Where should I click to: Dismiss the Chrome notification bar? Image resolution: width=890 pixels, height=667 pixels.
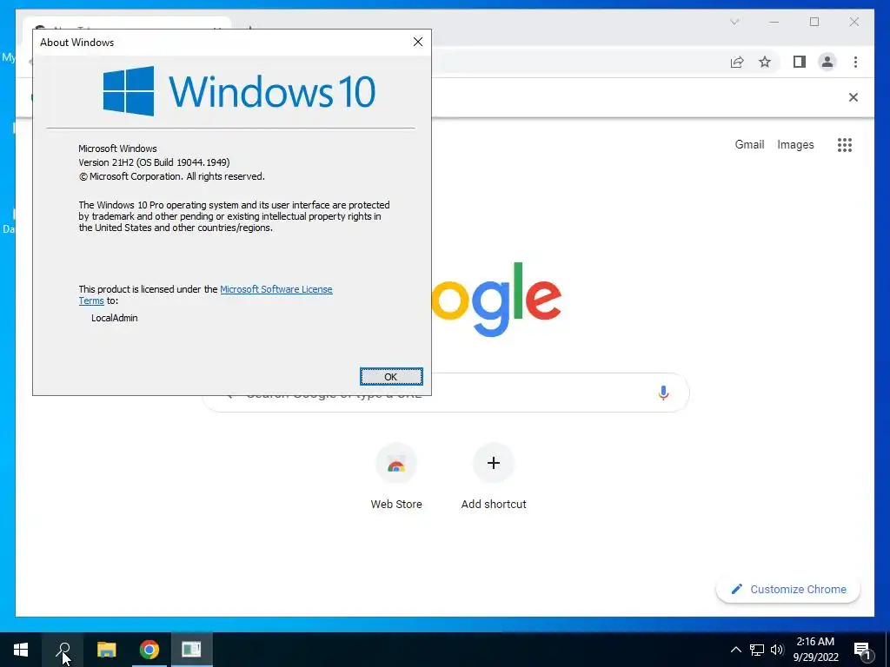pyautogui.click(x=853, y=97)
